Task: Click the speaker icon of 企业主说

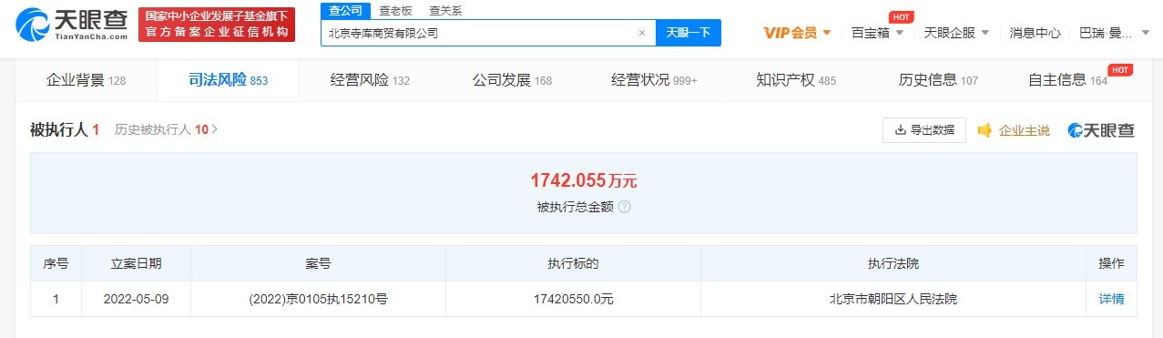Action: tap(984, 130)
